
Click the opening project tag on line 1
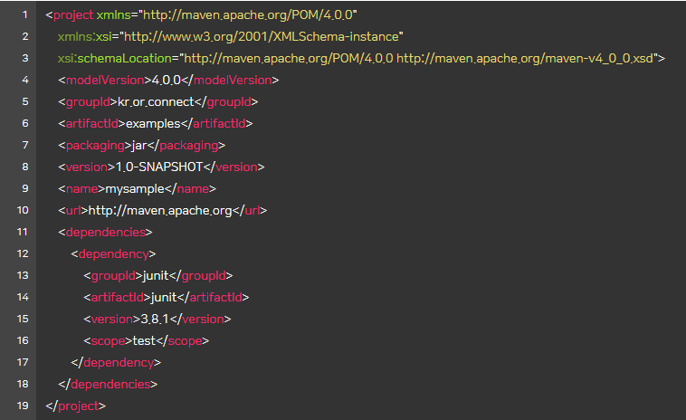pyautogui.click(x=70, y=15)
